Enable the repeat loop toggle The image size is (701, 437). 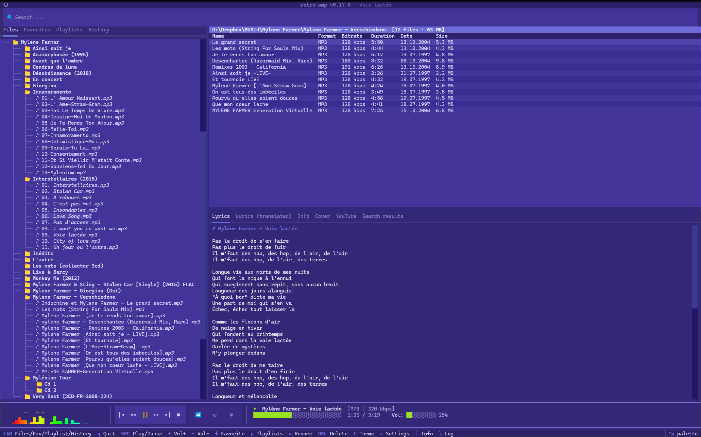[214, 415]
